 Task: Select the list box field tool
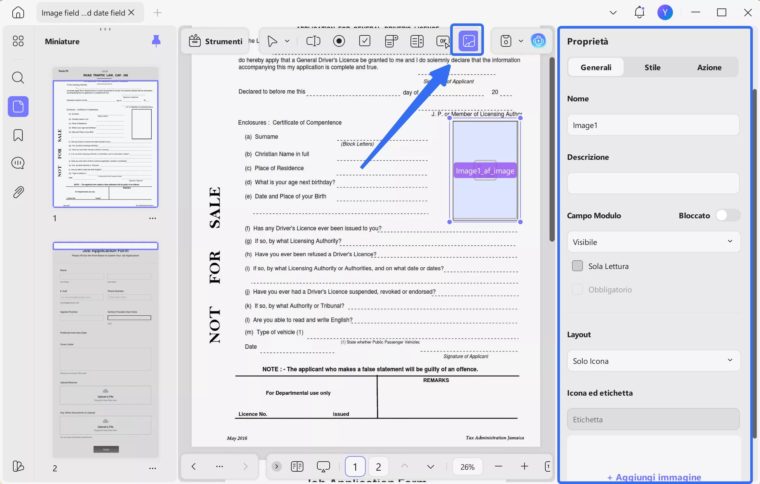click(417, 41)
